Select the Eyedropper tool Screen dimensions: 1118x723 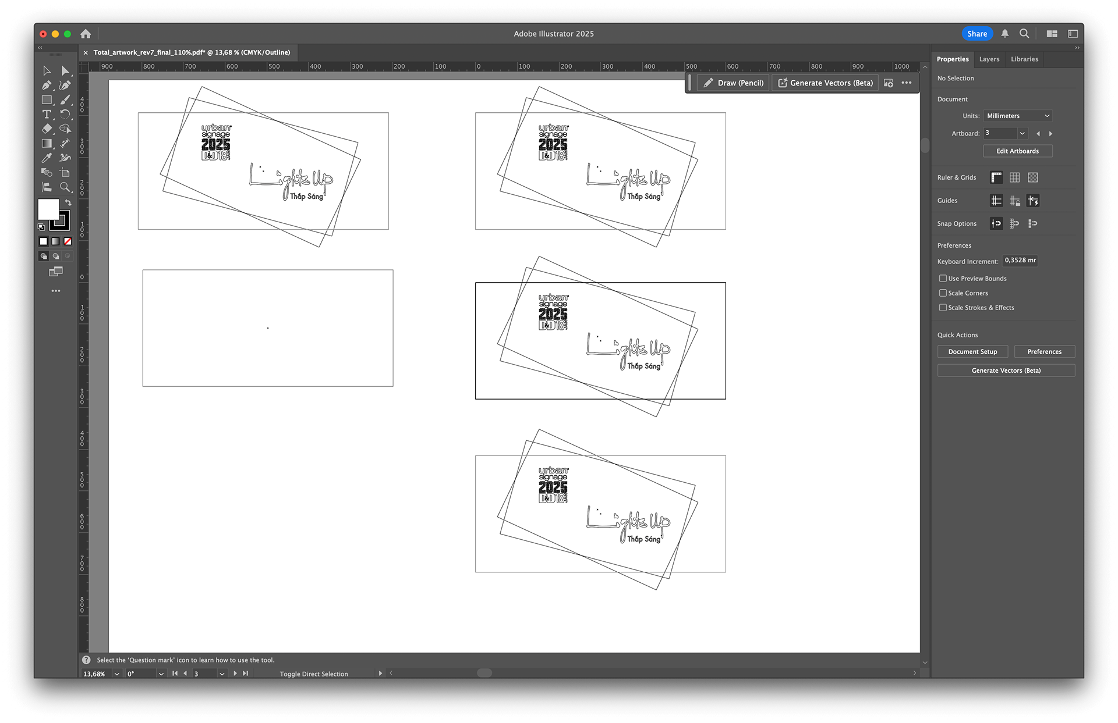(x=47, y=158)
